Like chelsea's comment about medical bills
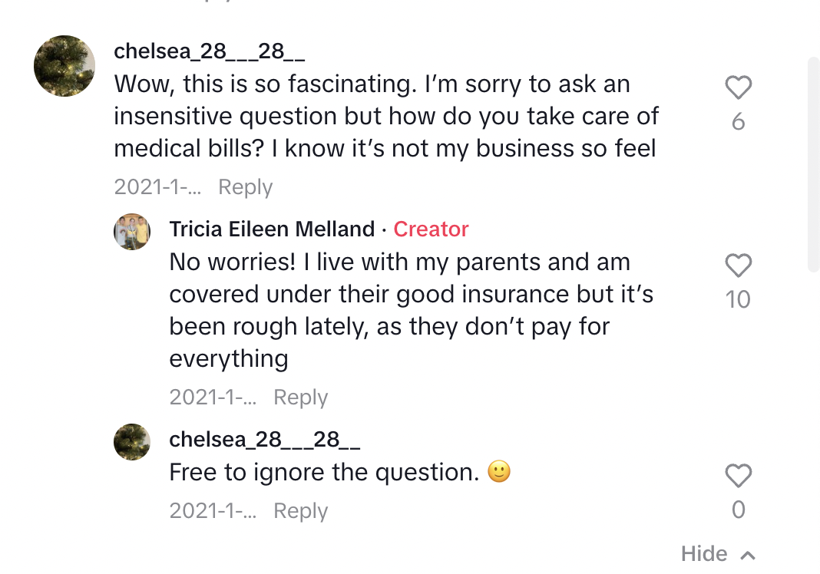 tap(738, 87)
